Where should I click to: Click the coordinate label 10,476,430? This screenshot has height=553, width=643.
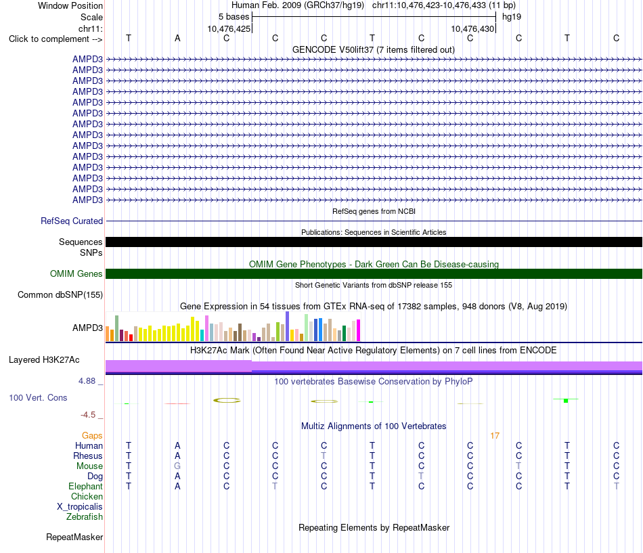472,28
